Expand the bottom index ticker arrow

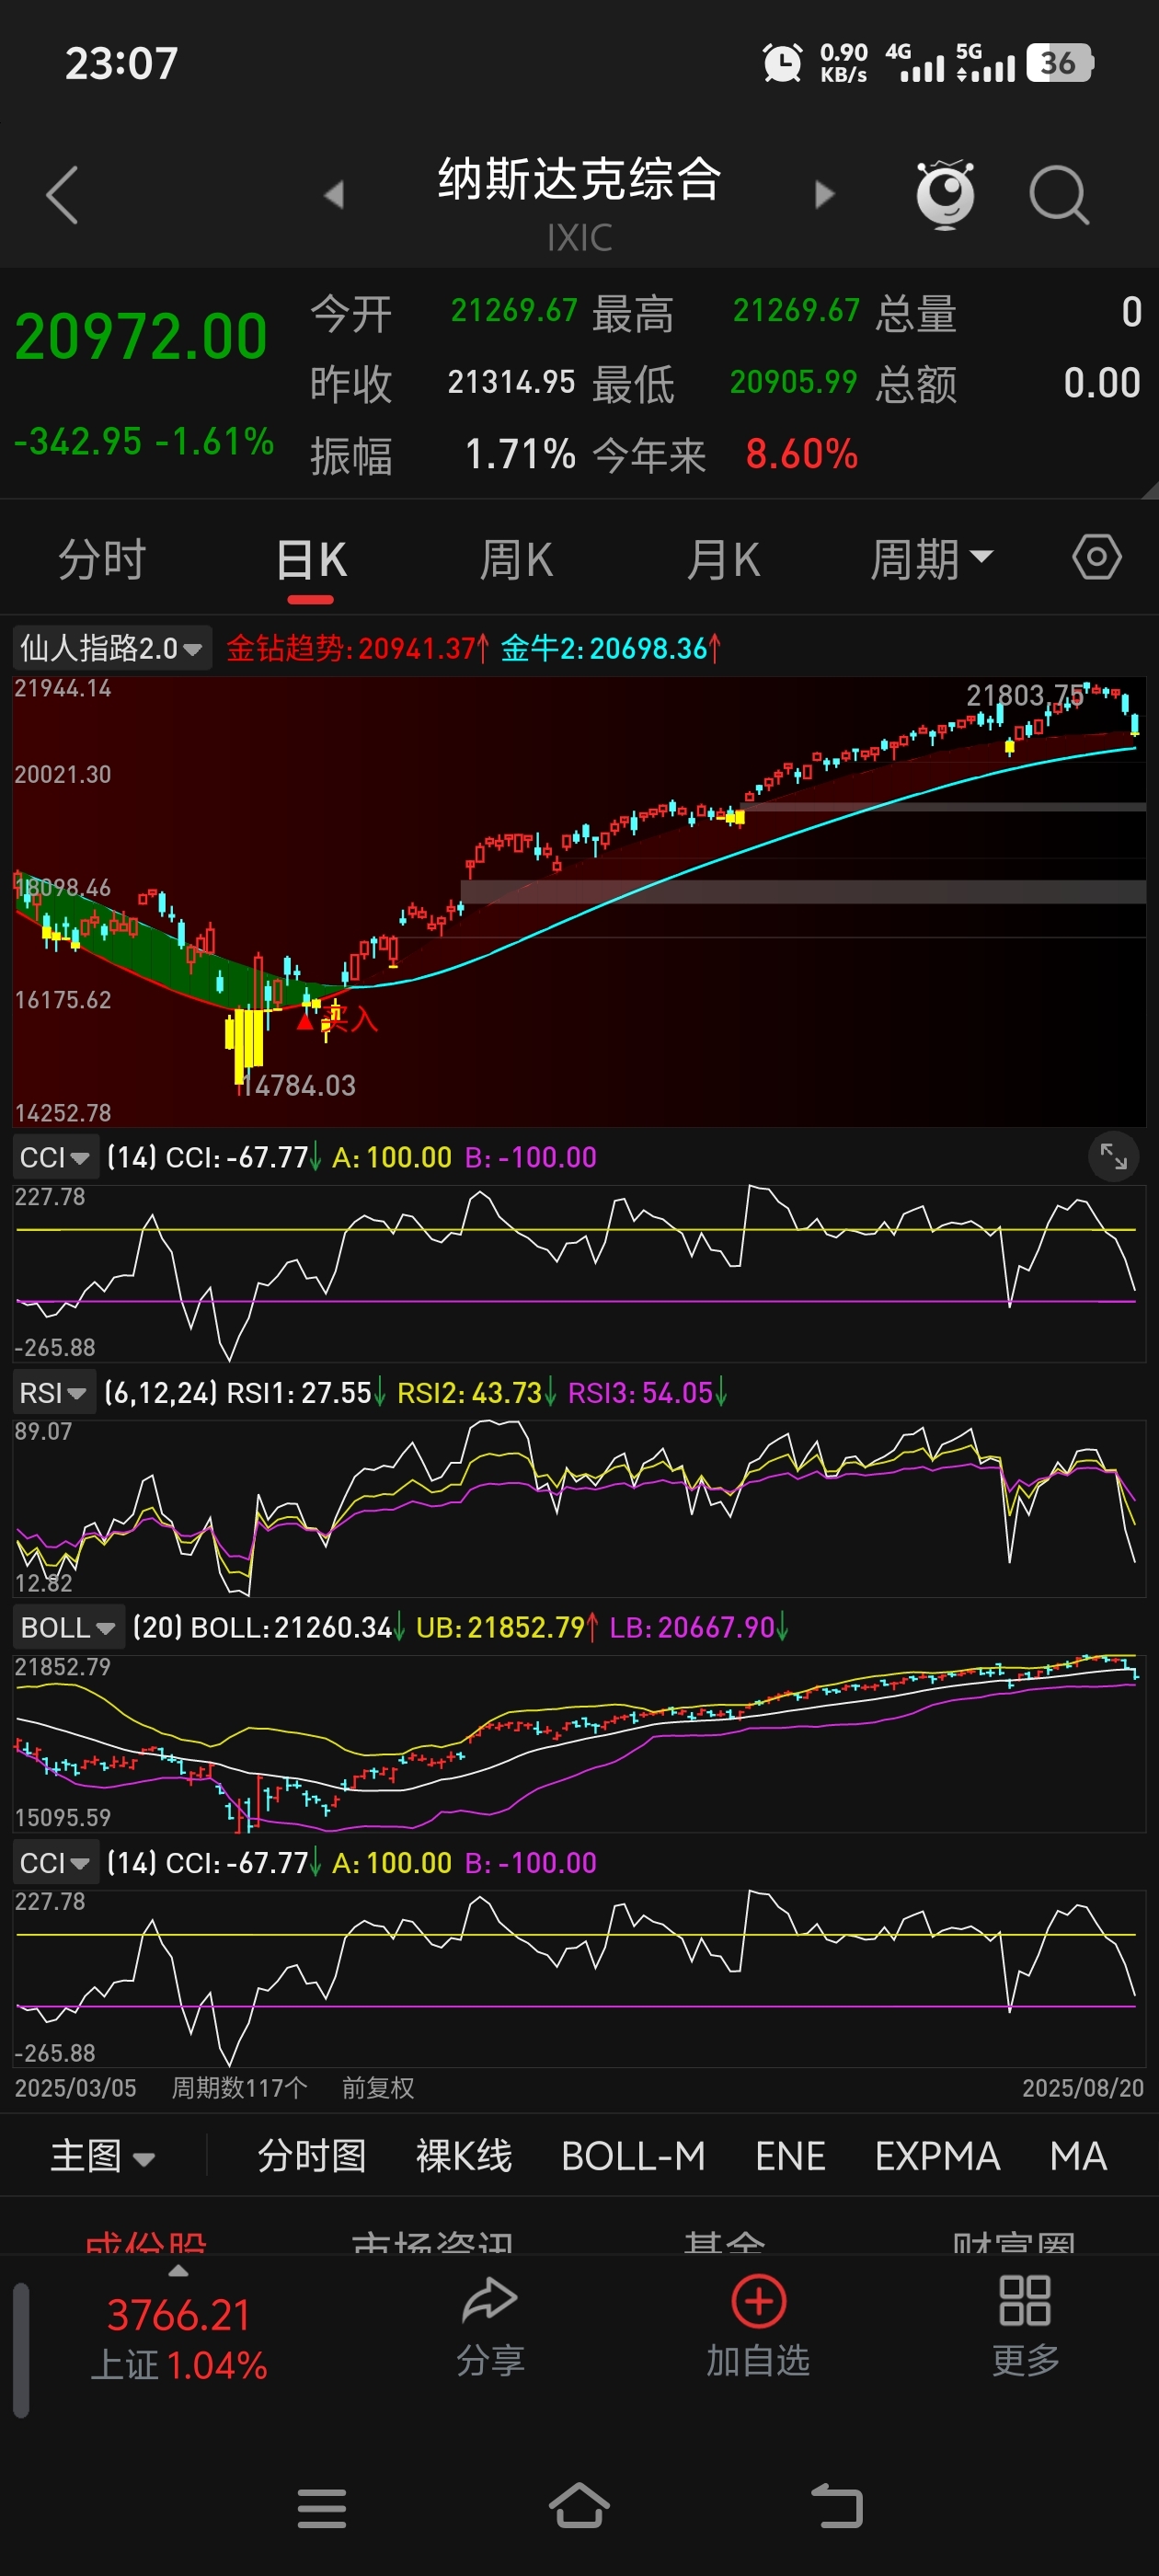[x=178, y=2271]
